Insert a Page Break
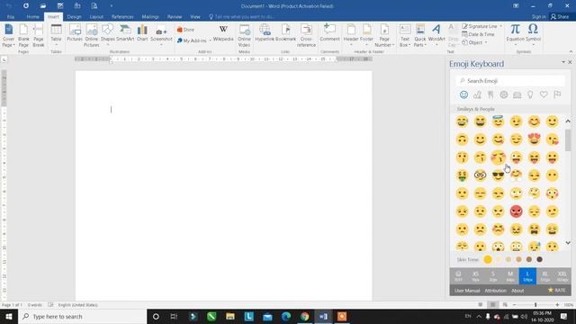Image resolution: width=576 pixels, height=324 pixels. tap(38, 36)
